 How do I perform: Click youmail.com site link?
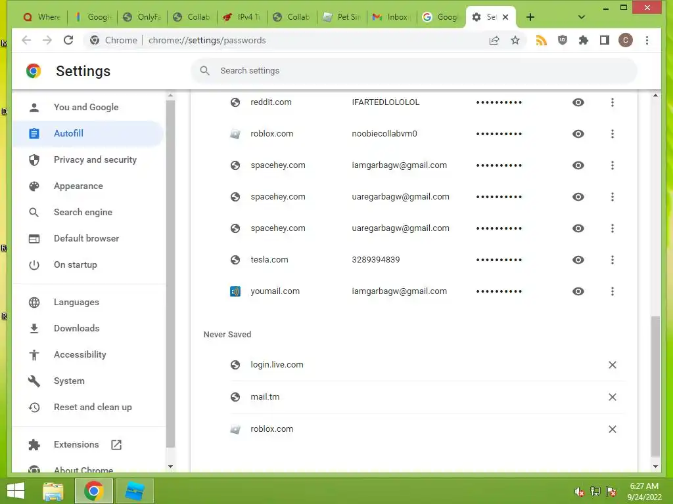click(x=275, y=291)
